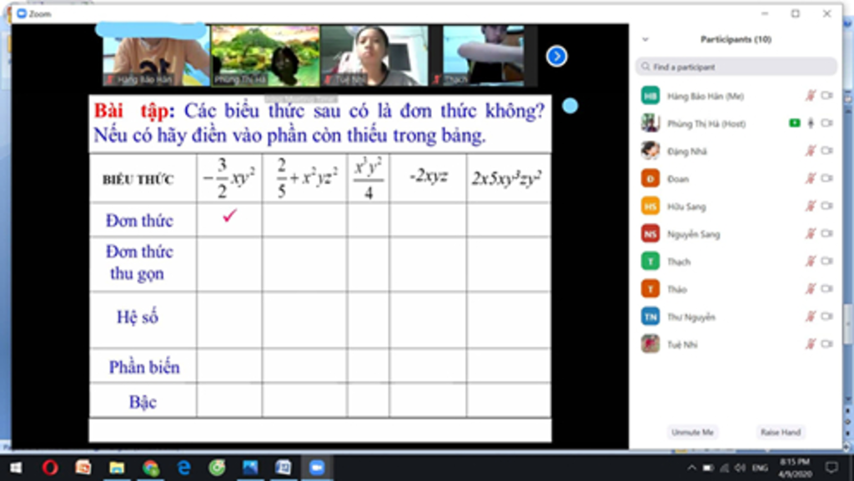Click the muted mic icon for Thư Nguyễn

pyautogui.click(x=811, y=317)
